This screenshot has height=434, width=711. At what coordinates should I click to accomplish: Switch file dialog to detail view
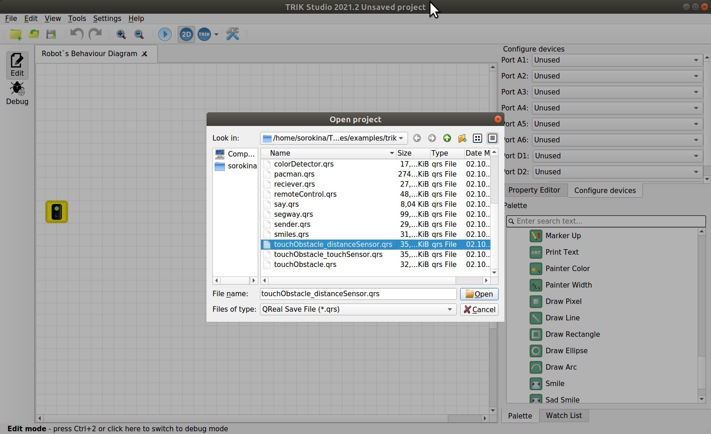[493, 138]
